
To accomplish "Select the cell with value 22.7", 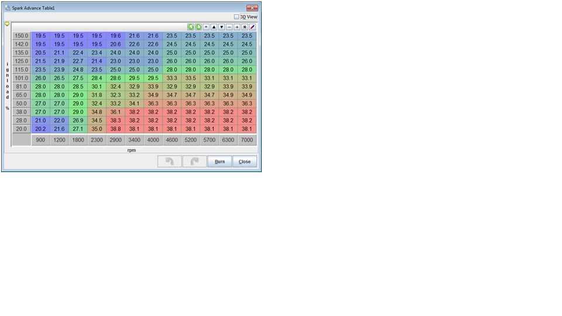I will 78,61.
